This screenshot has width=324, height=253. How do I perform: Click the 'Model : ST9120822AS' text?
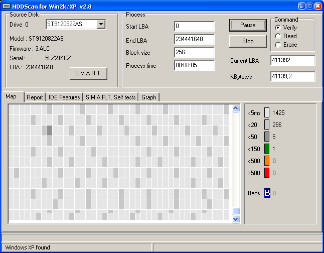[37, 39]
